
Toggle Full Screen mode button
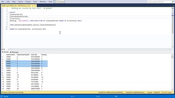[59, 2]
